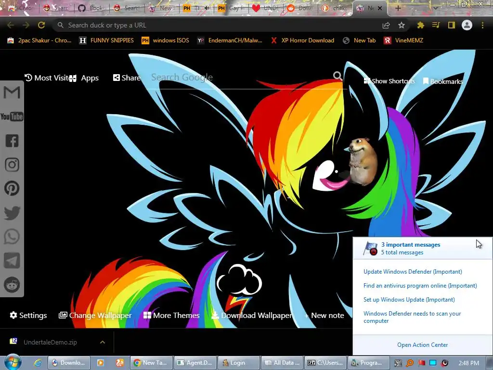Toggle Show Shortcuts
Viewport: 493px width, 370px height.
pyautogui.click(x=389, y=81)
